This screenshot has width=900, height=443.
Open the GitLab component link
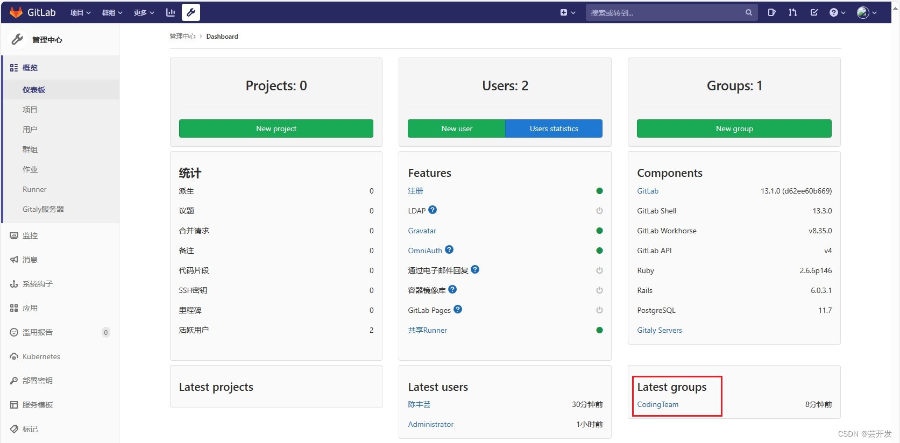[648, 191]
